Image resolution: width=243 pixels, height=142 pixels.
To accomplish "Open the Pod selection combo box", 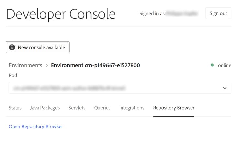I will 120,88.
